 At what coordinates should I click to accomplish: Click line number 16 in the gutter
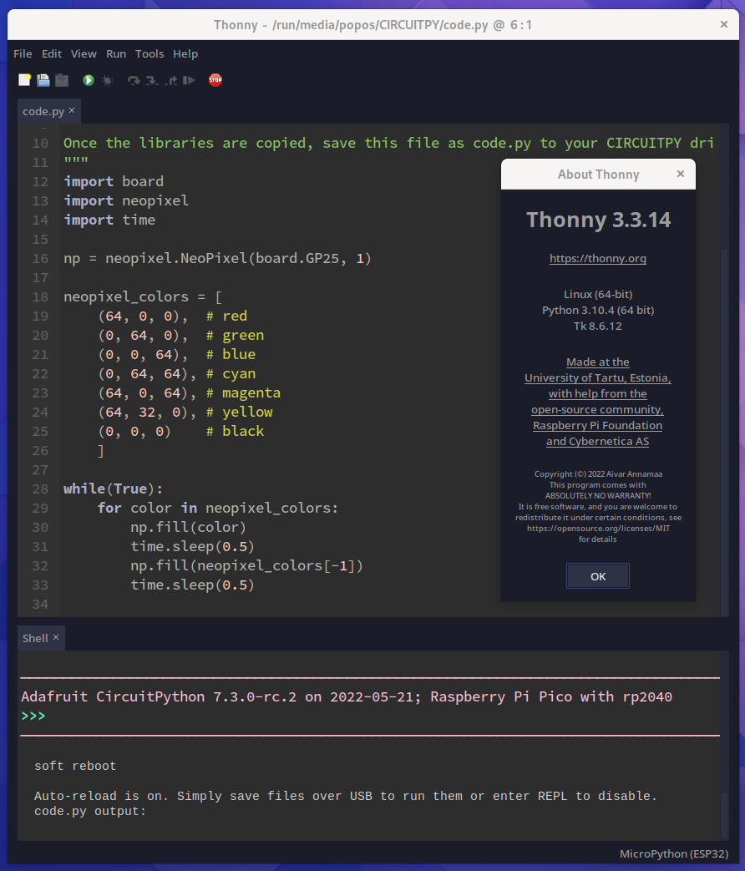pyautogui.click(x=40, y=258)
